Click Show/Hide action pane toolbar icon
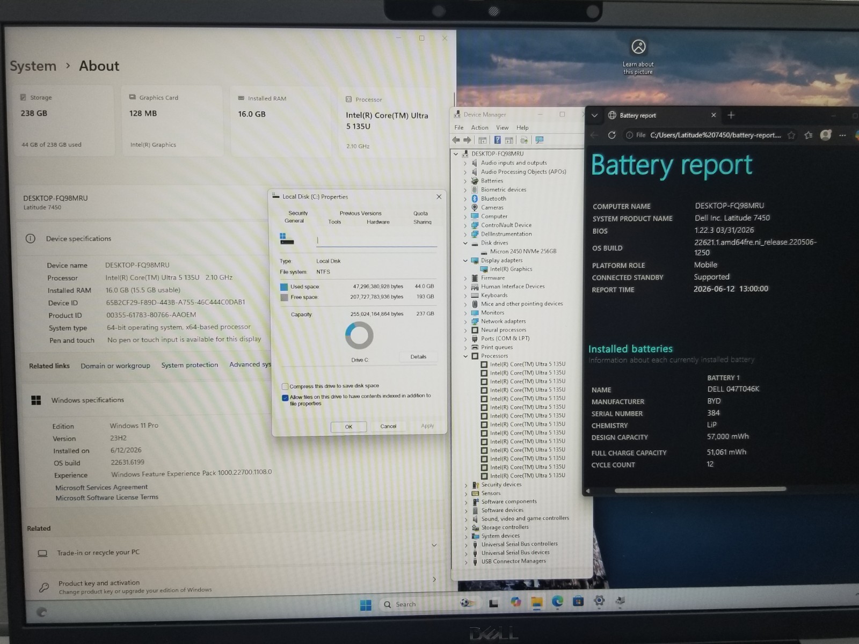Image resolution: width=859 pixels, height=644 pixels. [x=509, y=140]
